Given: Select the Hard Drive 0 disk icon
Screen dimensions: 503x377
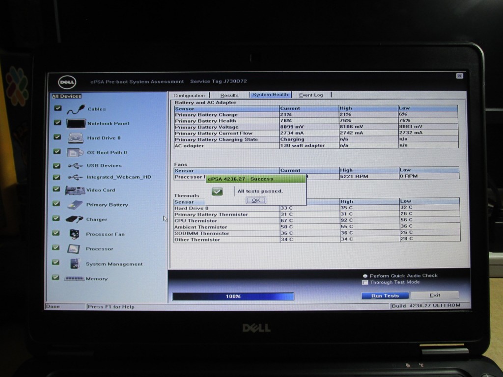Looking at the screenshot, I should pos(76,138).
